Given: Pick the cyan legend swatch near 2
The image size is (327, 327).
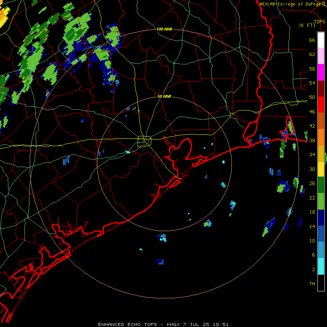Looking at the screenshot, I should point(321,266).
